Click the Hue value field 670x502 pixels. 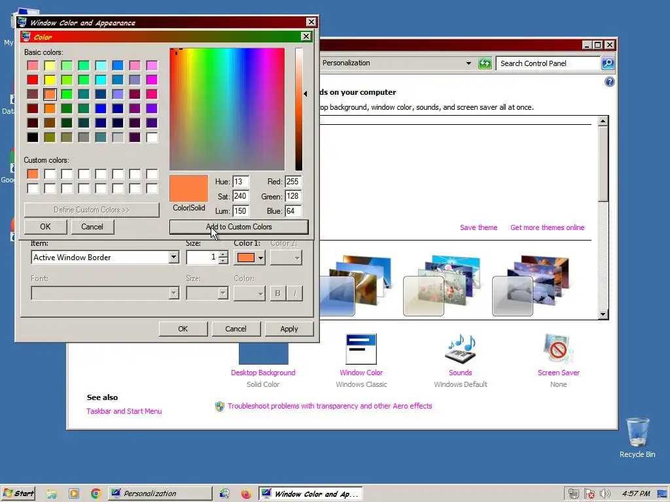241,182
